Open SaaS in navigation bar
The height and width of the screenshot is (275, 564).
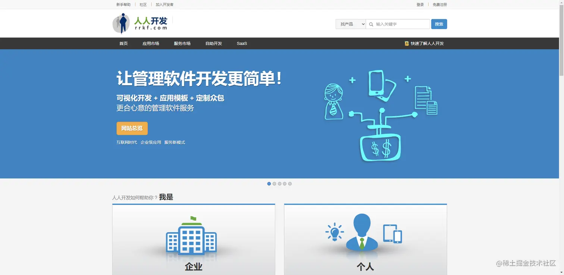point(242,44)
